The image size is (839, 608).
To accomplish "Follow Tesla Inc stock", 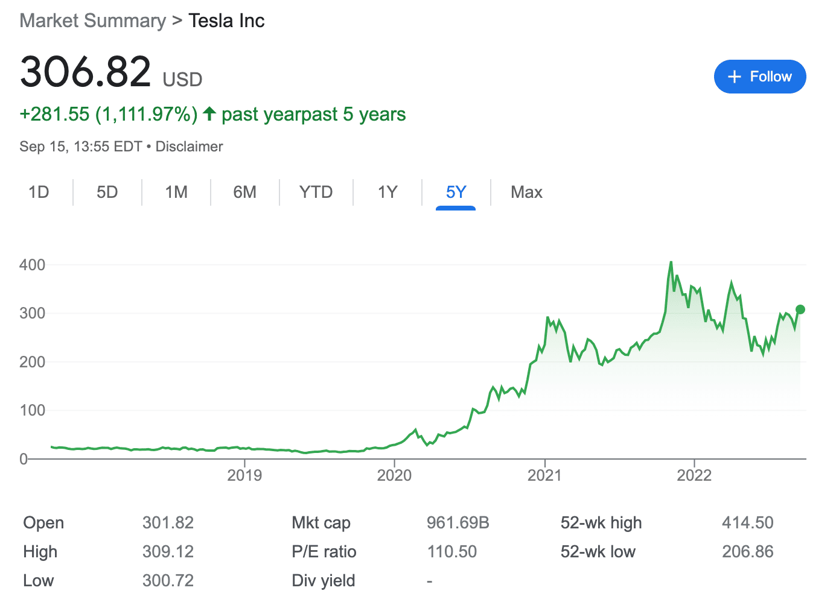I will click(x=759, y=77).
